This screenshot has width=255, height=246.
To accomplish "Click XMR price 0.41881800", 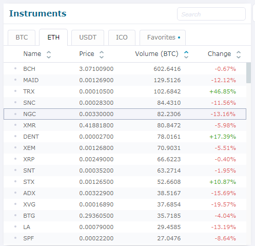I will tap(96, 125).
